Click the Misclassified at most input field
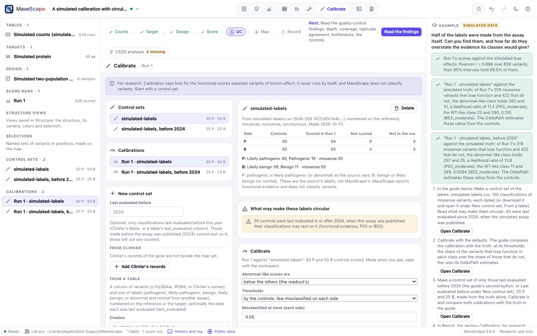 point(329,317)
